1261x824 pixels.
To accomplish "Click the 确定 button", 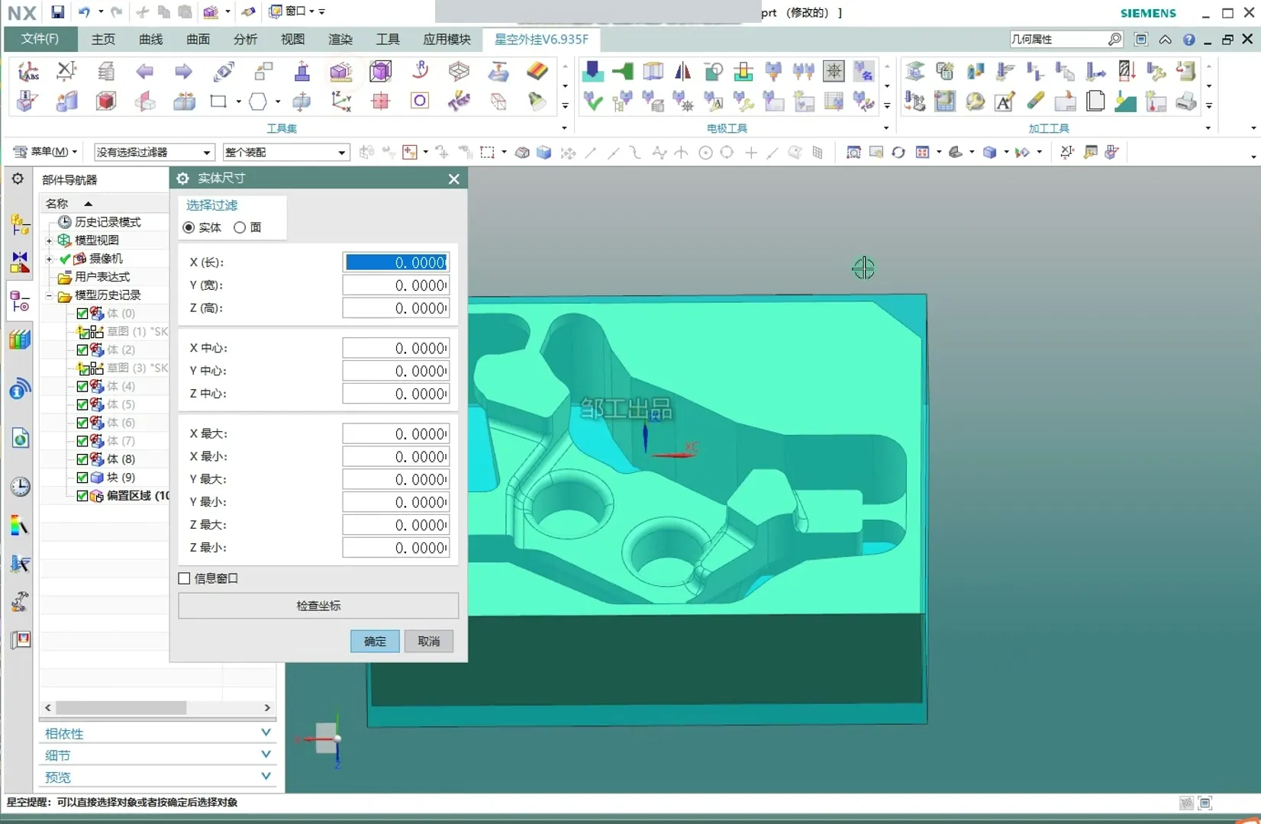I will pos(375,641).
